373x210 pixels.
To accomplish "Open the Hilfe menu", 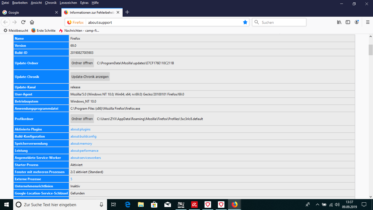I will [x=95, y=3].
